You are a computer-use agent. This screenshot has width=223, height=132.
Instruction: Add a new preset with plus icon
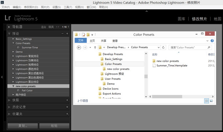click(x=67, y=34)
